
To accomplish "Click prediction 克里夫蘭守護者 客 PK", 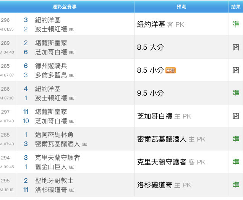I will [x=171, y=162].
